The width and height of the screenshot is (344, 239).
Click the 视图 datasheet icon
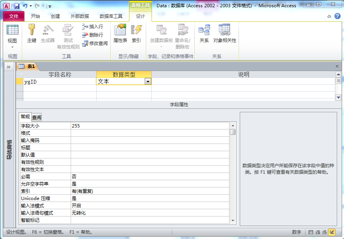coord(12,30)
